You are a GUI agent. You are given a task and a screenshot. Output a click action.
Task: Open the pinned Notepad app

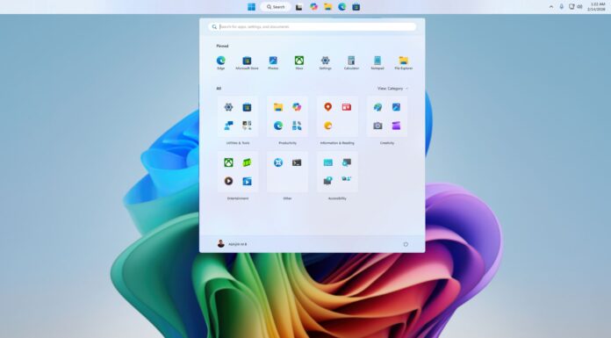pyautogui.click(x=377, y=62)
